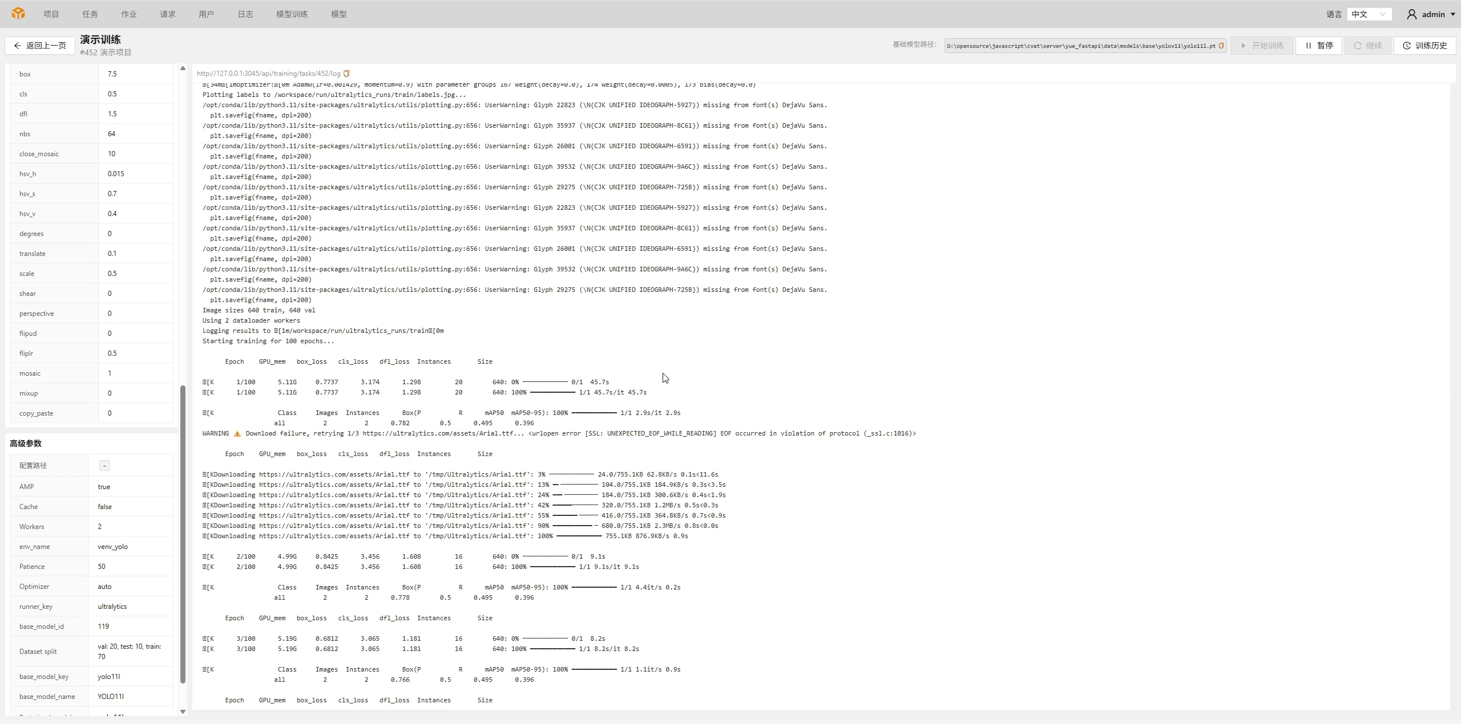
Task: Click the AMP value true
Action: pyautogui.click(x=104, y=487)
